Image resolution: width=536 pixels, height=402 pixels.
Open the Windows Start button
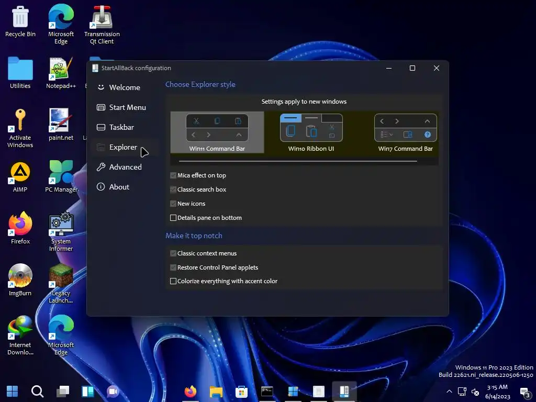tap(13, 392)
